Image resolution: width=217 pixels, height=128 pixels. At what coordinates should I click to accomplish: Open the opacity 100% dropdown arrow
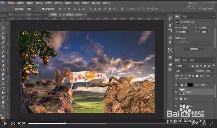pyautogui.click(x=213, y=71)
